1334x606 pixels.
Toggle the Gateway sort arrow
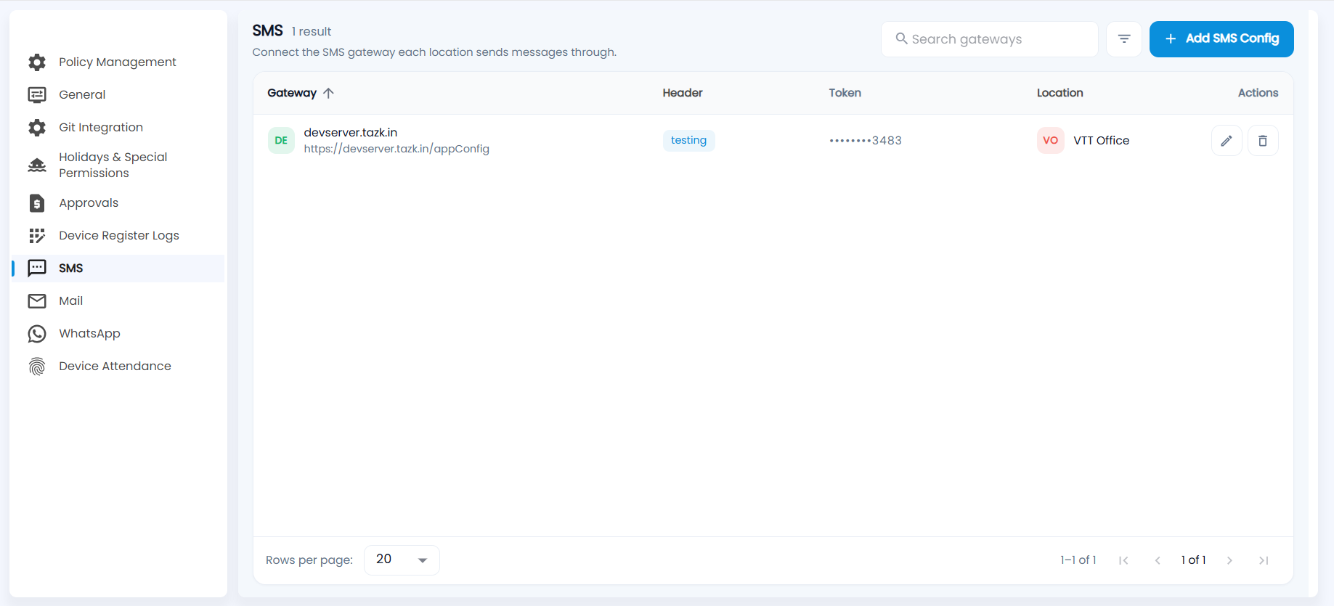tap(328, 93)
